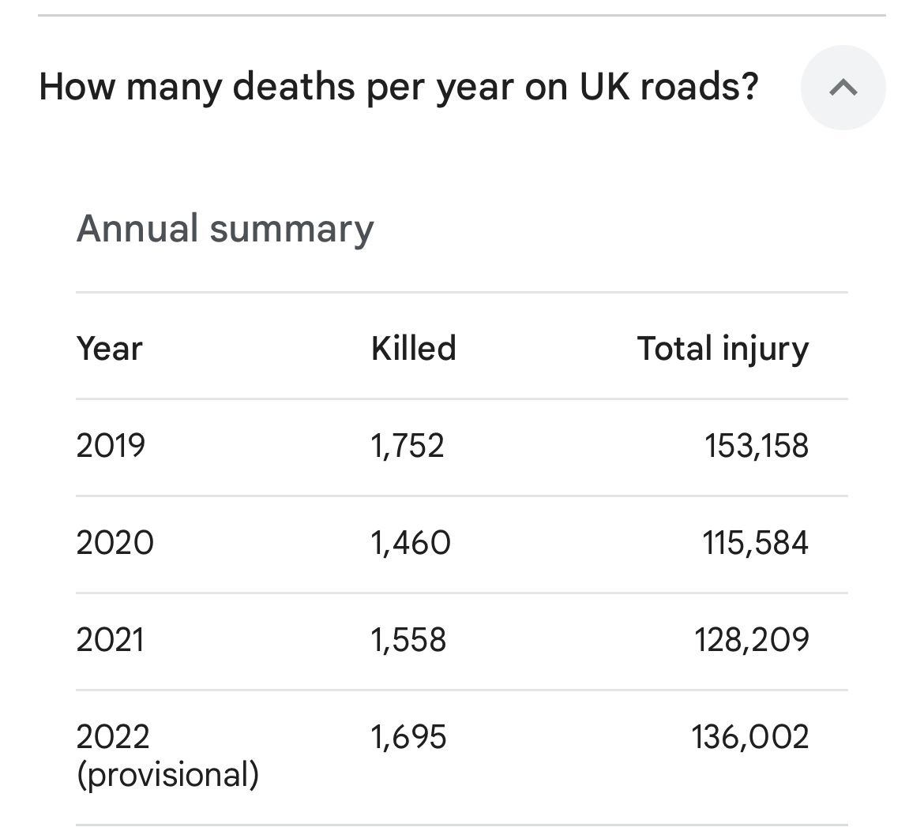Select the 'Annual summary' heading
The width and height of the screenshot is (924, 827).
point(225,229)
